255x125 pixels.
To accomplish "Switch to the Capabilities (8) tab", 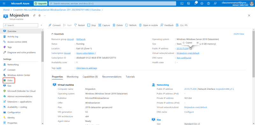I will coord(90,77).
